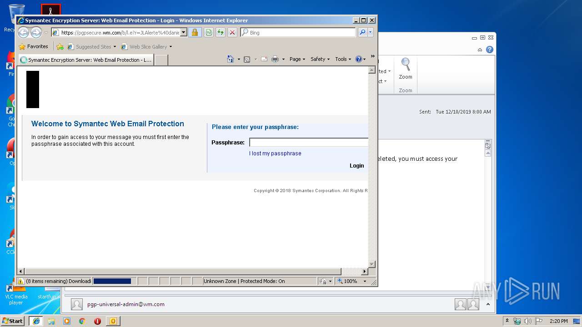Open the Safety menu
Screen dimensions: 582x327
coord(320,59)
